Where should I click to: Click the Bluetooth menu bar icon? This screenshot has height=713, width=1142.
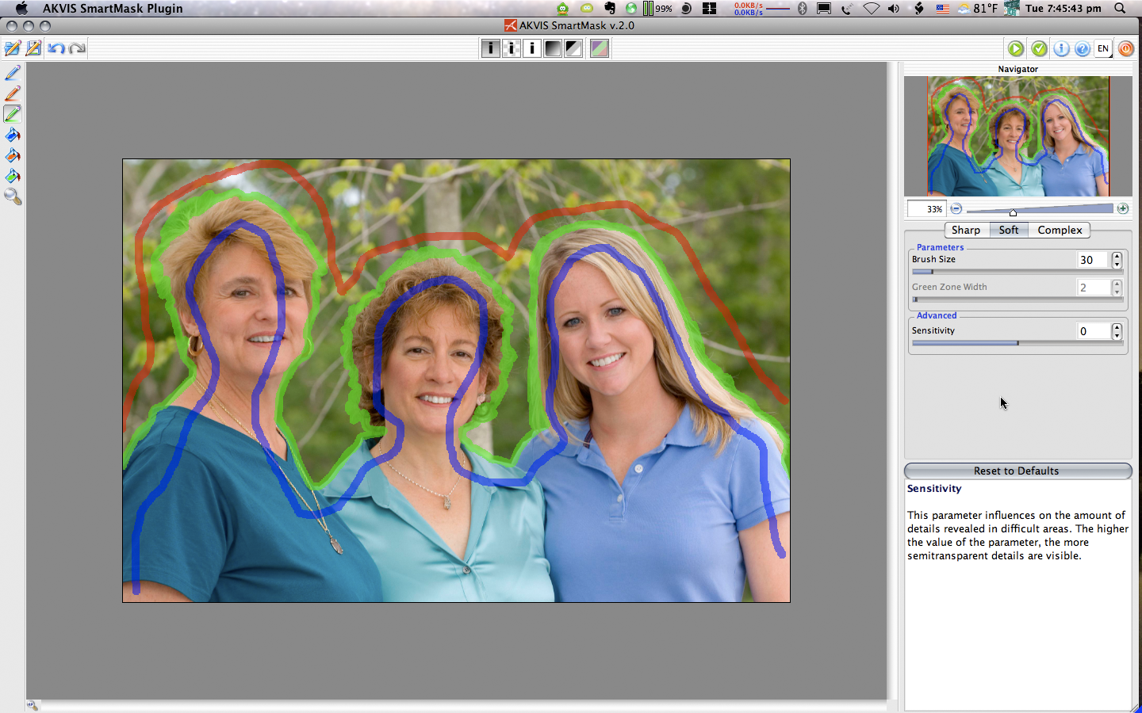point(802,9)
